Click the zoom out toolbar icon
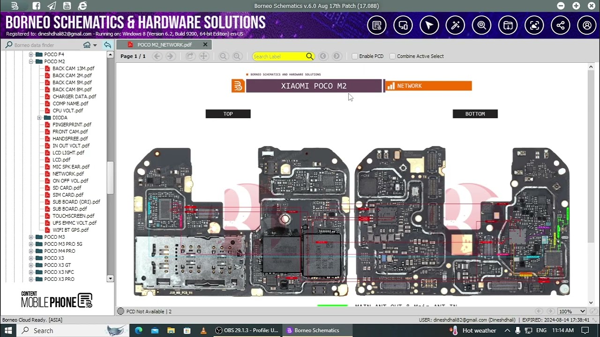 pyautogui.click(x=224, y=56)
